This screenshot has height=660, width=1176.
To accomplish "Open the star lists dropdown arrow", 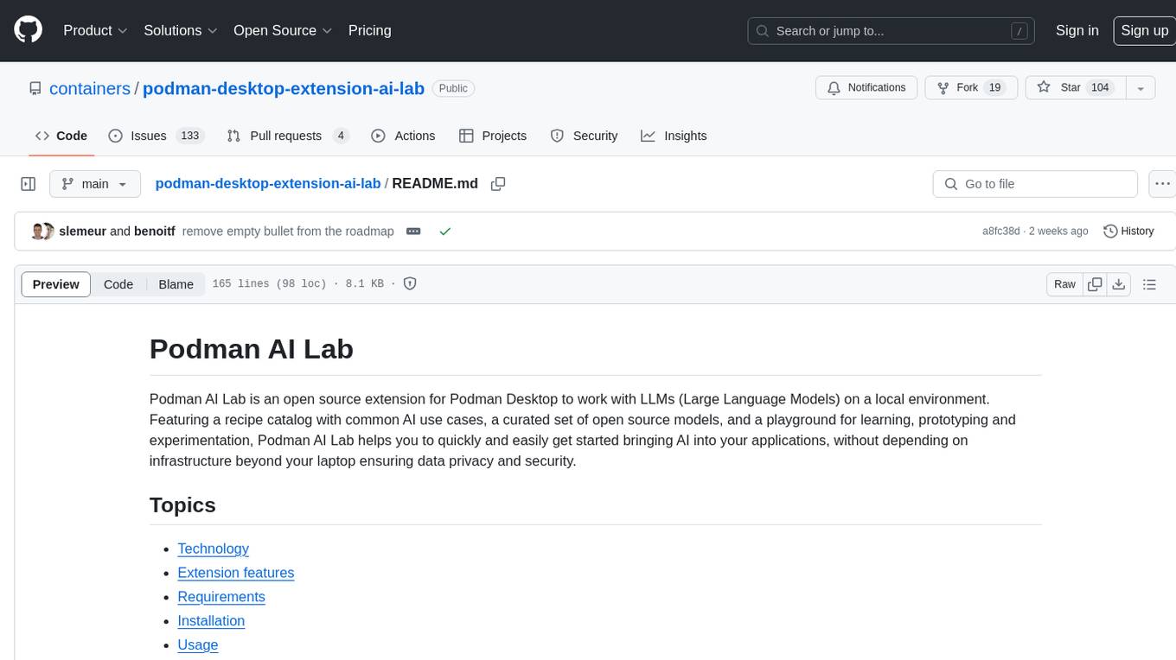I will [x=1140, y=87].
